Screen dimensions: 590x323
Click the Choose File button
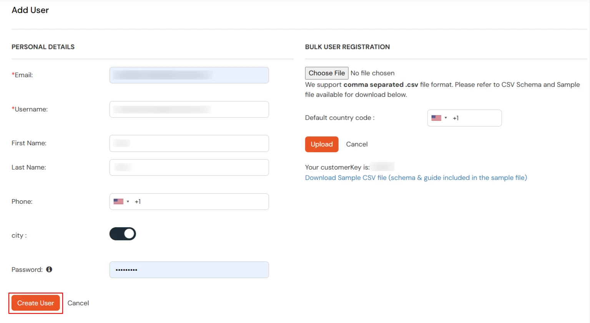pyautogui.click(x=326, y=73)
